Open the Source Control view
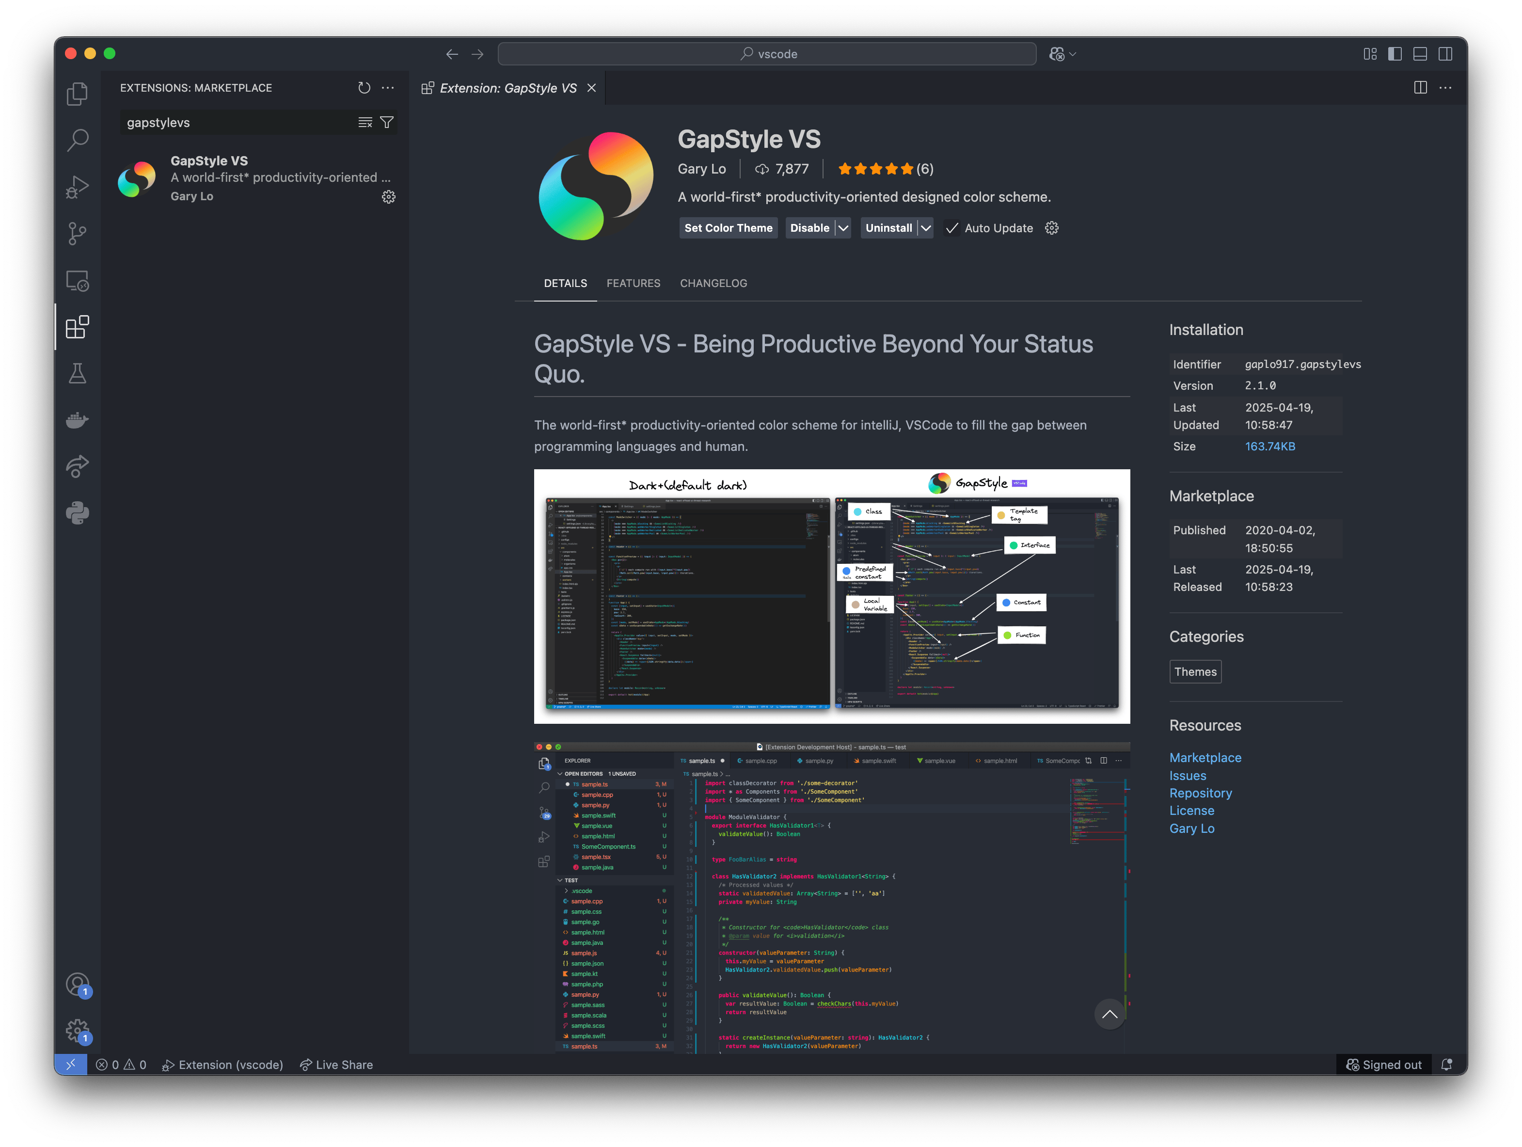This screenshot has width=1522, height=1147. (x=77, y=234)
